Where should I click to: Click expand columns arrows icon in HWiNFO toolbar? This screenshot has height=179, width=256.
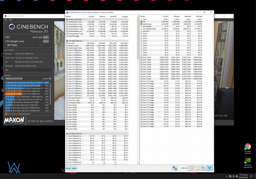[68, 168]
